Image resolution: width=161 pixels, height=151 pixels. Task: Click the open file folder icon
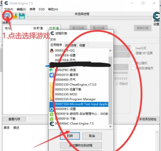click(x=15, y=16)
